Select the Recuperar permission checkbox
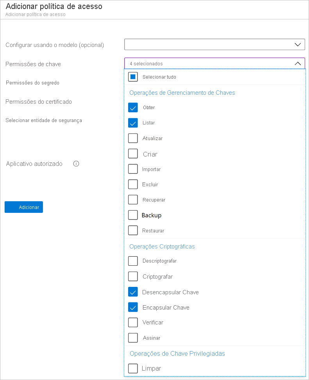 tap(133, 200)
